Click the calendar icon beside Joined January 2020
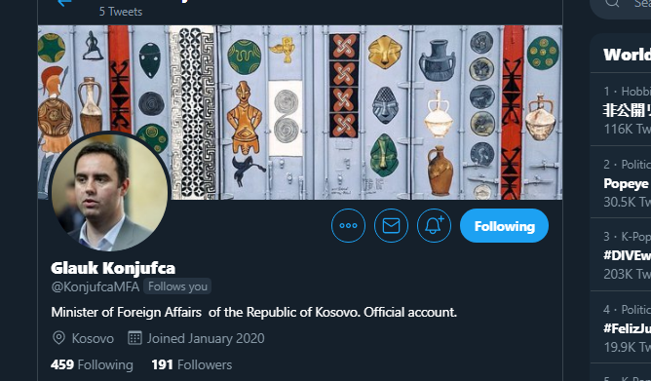The height and width of the screenshot is (381, 651). [x=134, y=338]
